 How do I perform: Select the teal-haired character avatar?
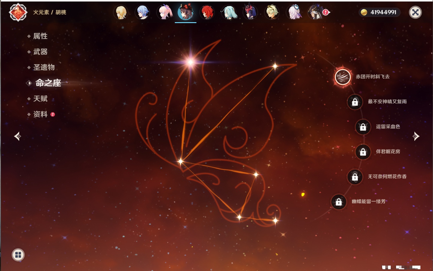pos(229,13)
